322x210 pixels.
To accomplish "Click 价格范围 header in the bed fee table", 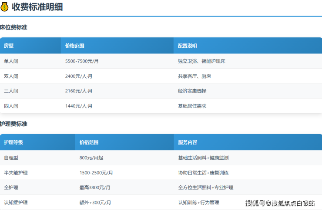I will [74, 46].
